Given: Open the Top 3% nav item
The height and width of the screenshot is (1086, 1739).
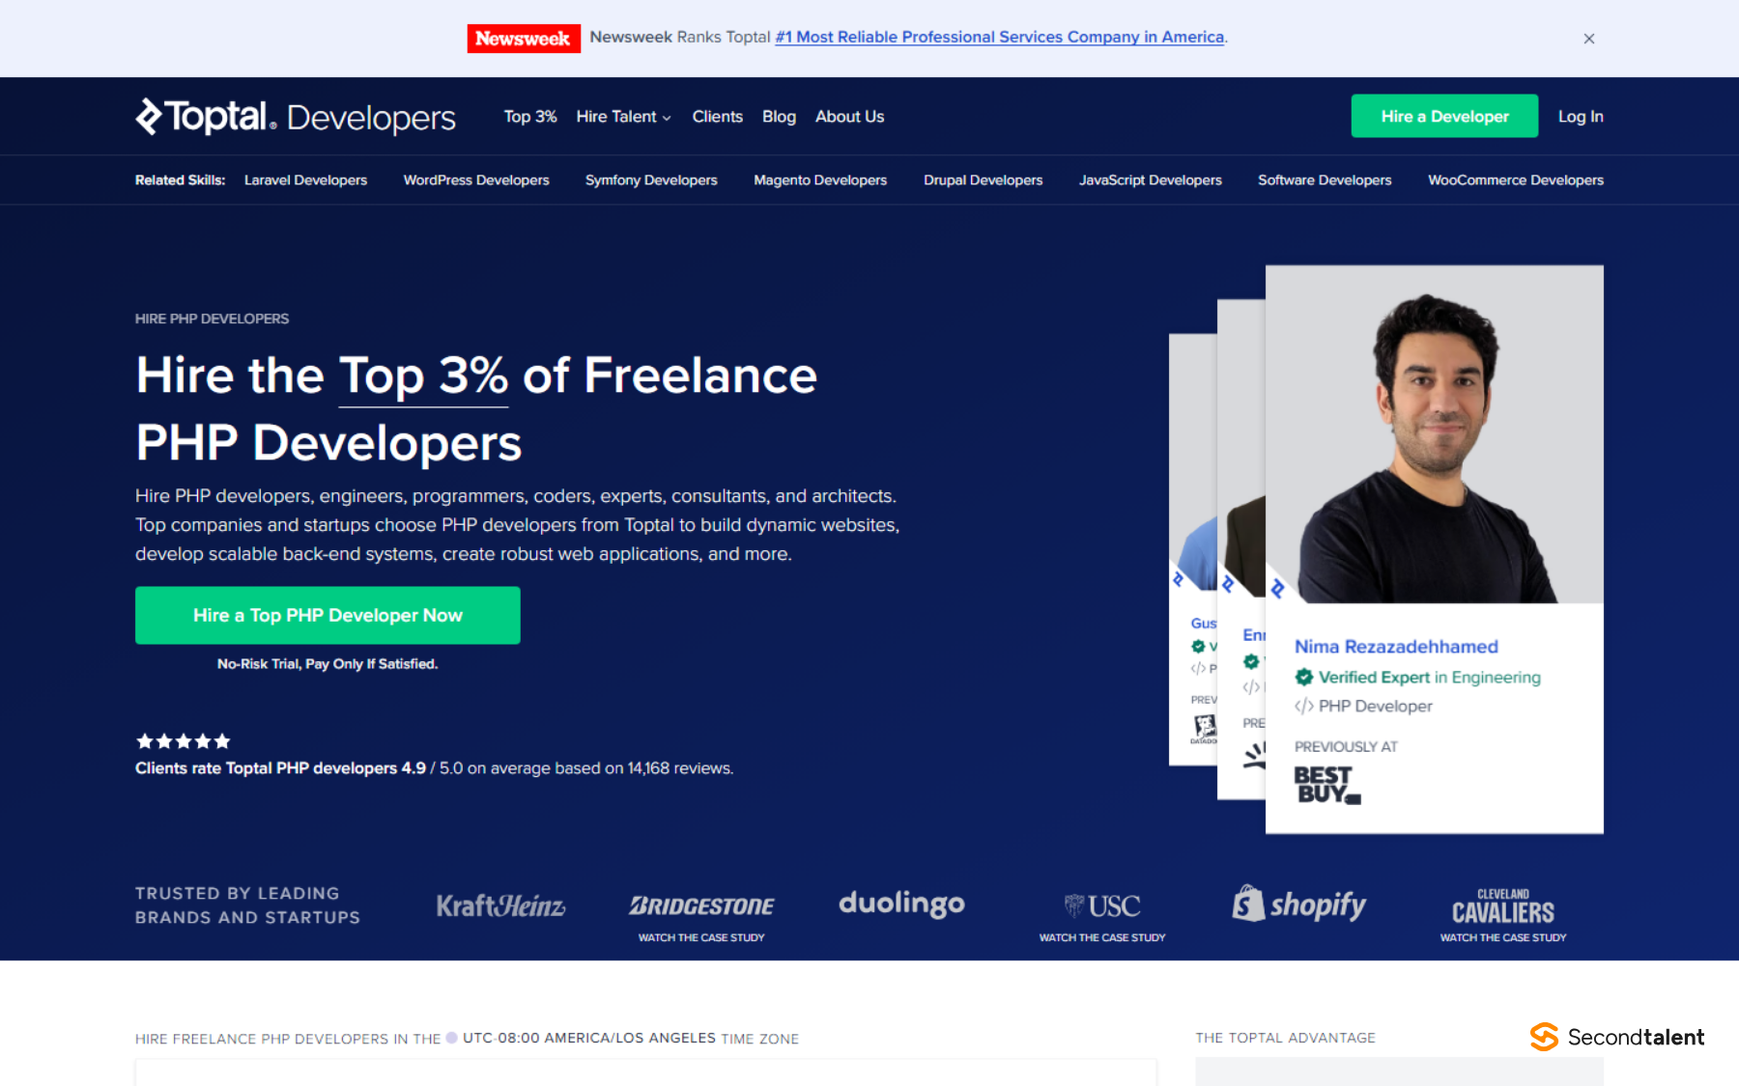Looking at the screenshot, I should click(x=530, y=116).
